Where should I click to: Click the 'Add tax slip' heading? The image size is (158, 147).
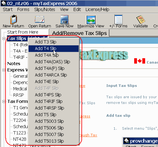click(x=118, y=116)
